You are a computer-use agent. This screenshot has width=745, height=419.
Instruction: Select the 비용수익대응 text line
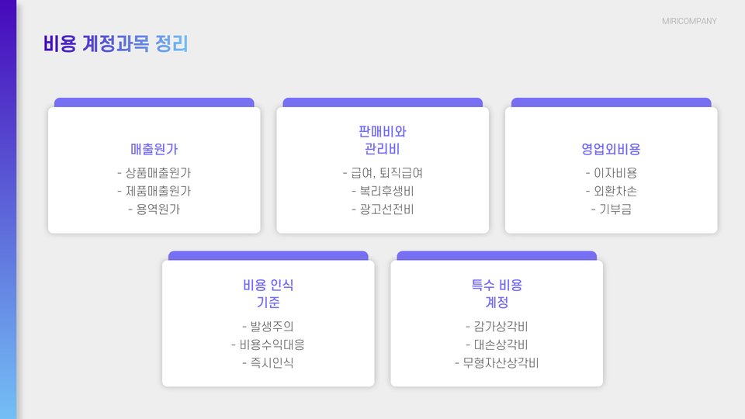pyautogui.click(x=268, y=345)
